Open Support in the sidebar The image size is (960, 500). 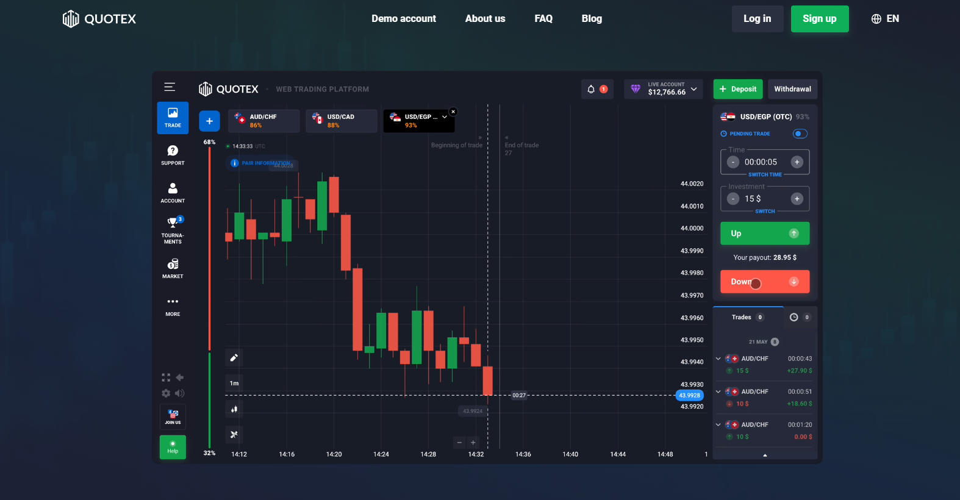click(173, 155)
